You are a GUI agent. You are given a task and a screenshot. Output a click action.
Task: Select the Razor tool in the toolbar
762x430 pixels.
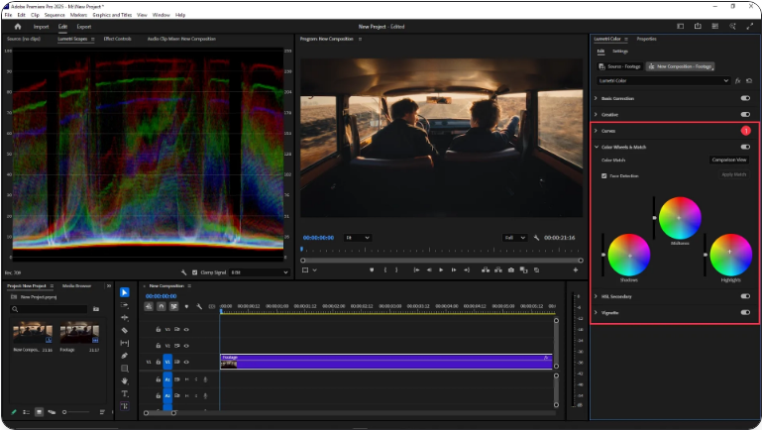point(125,330)
